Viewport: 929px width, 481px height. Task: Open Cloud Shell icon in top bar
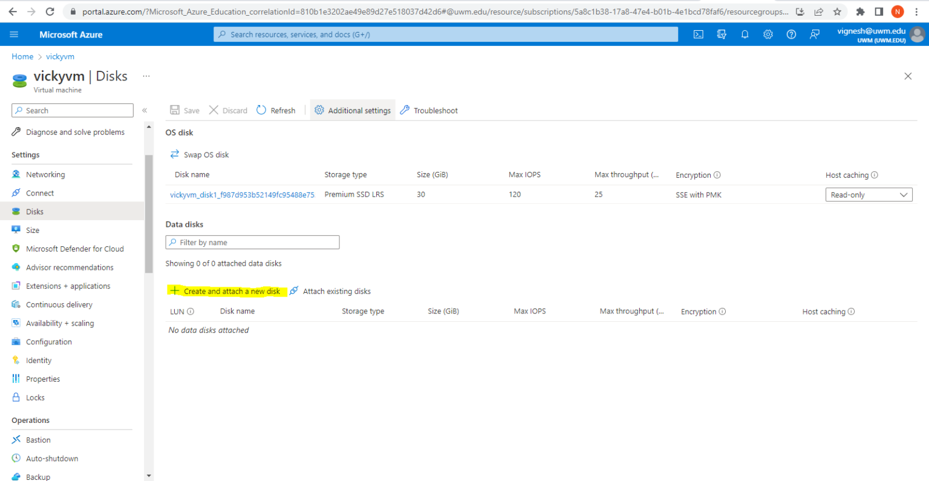click(x=698, y=34)
